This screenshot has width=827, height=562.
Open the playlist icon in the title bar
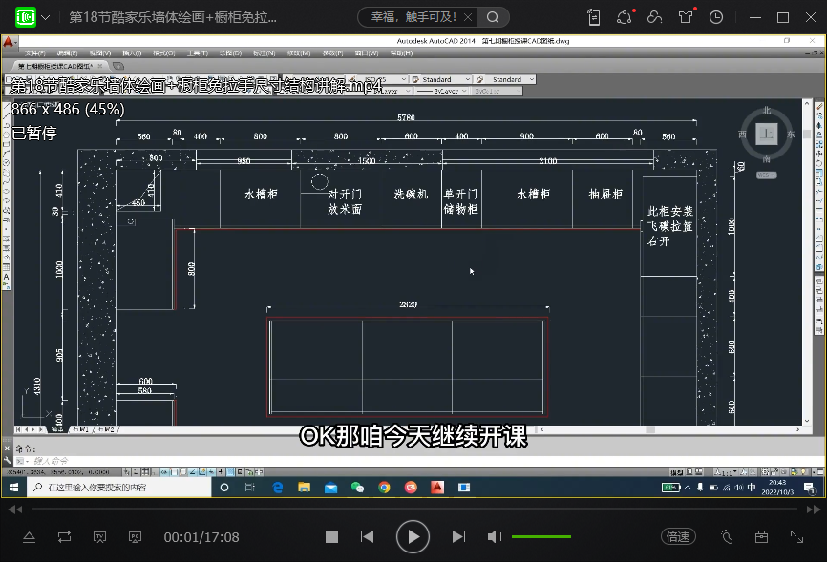tap(594, 17)
